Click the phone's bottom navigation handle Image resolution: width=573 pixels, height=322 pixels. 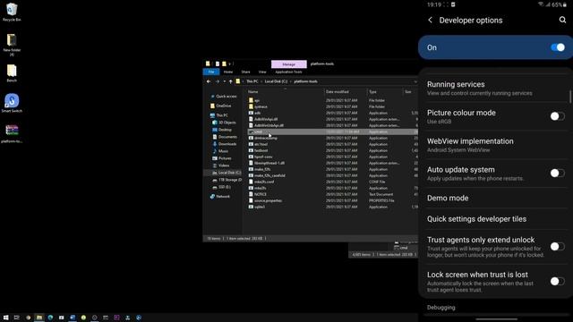tap(496, 319)
